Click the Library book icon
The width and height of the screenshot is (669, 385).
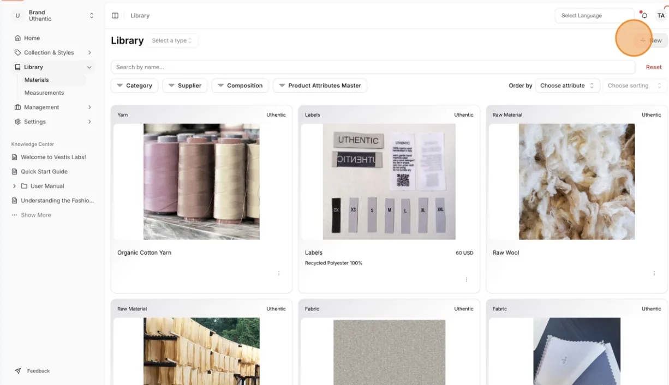[x=18, y=67]
